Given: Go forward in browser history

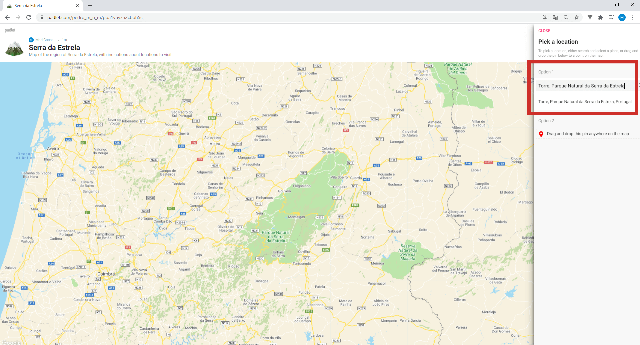Looking at the screenshot, I should tap(18, 17).
